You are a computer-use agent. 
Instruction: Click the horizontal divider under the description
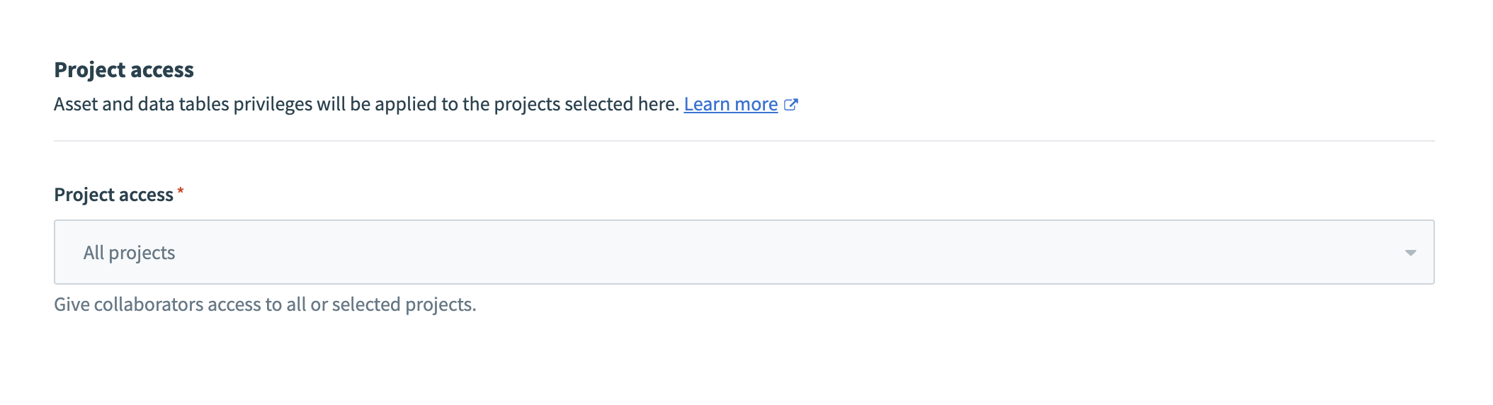[x=744, y=141]
